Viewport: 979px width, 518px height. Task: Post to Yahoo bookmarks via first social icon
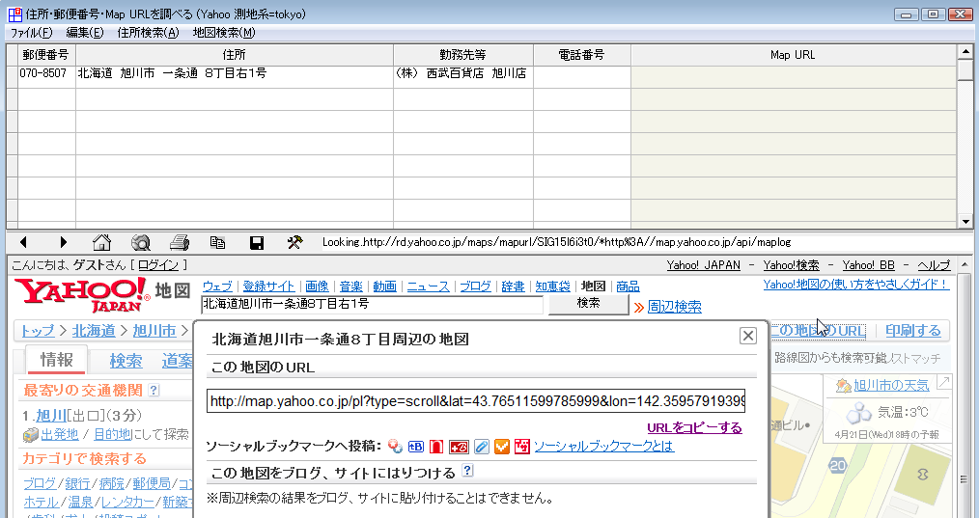(x=395, y=447)
